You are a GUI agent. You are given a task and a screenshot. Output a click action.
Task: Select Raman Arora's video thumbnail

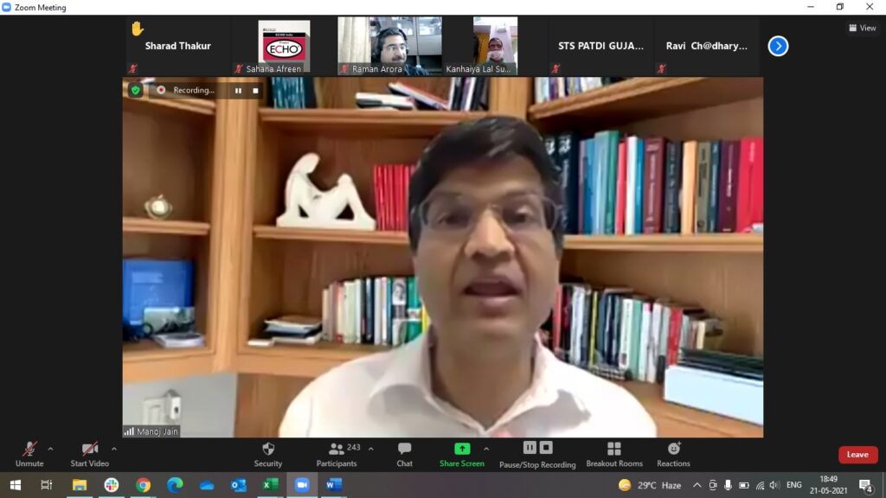coord(389,45)
